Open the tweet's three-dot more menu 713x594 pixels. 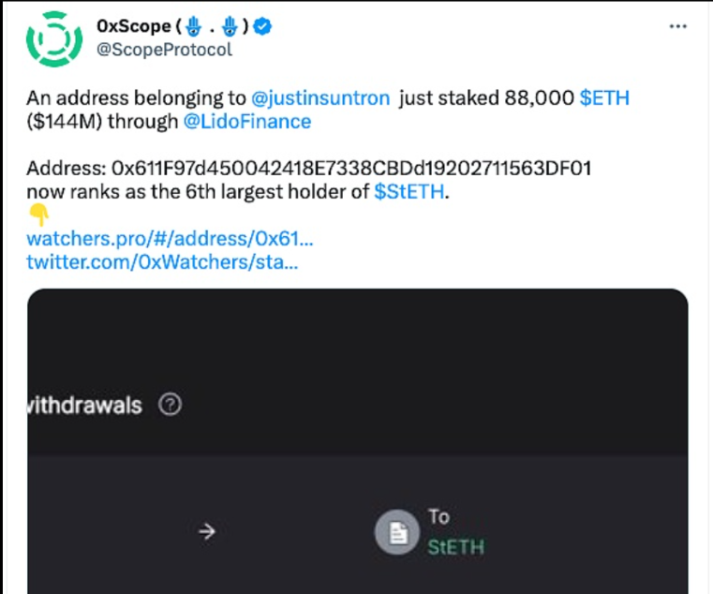[678, 27]
